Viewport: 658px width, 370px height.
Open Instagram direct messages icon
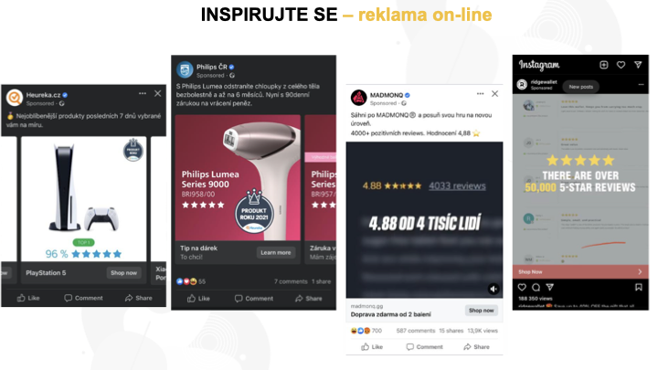(638, 65)
